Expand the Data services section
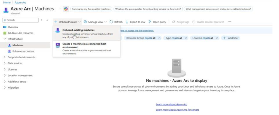This screenshot has width=279, height=115. coord(5,63)
